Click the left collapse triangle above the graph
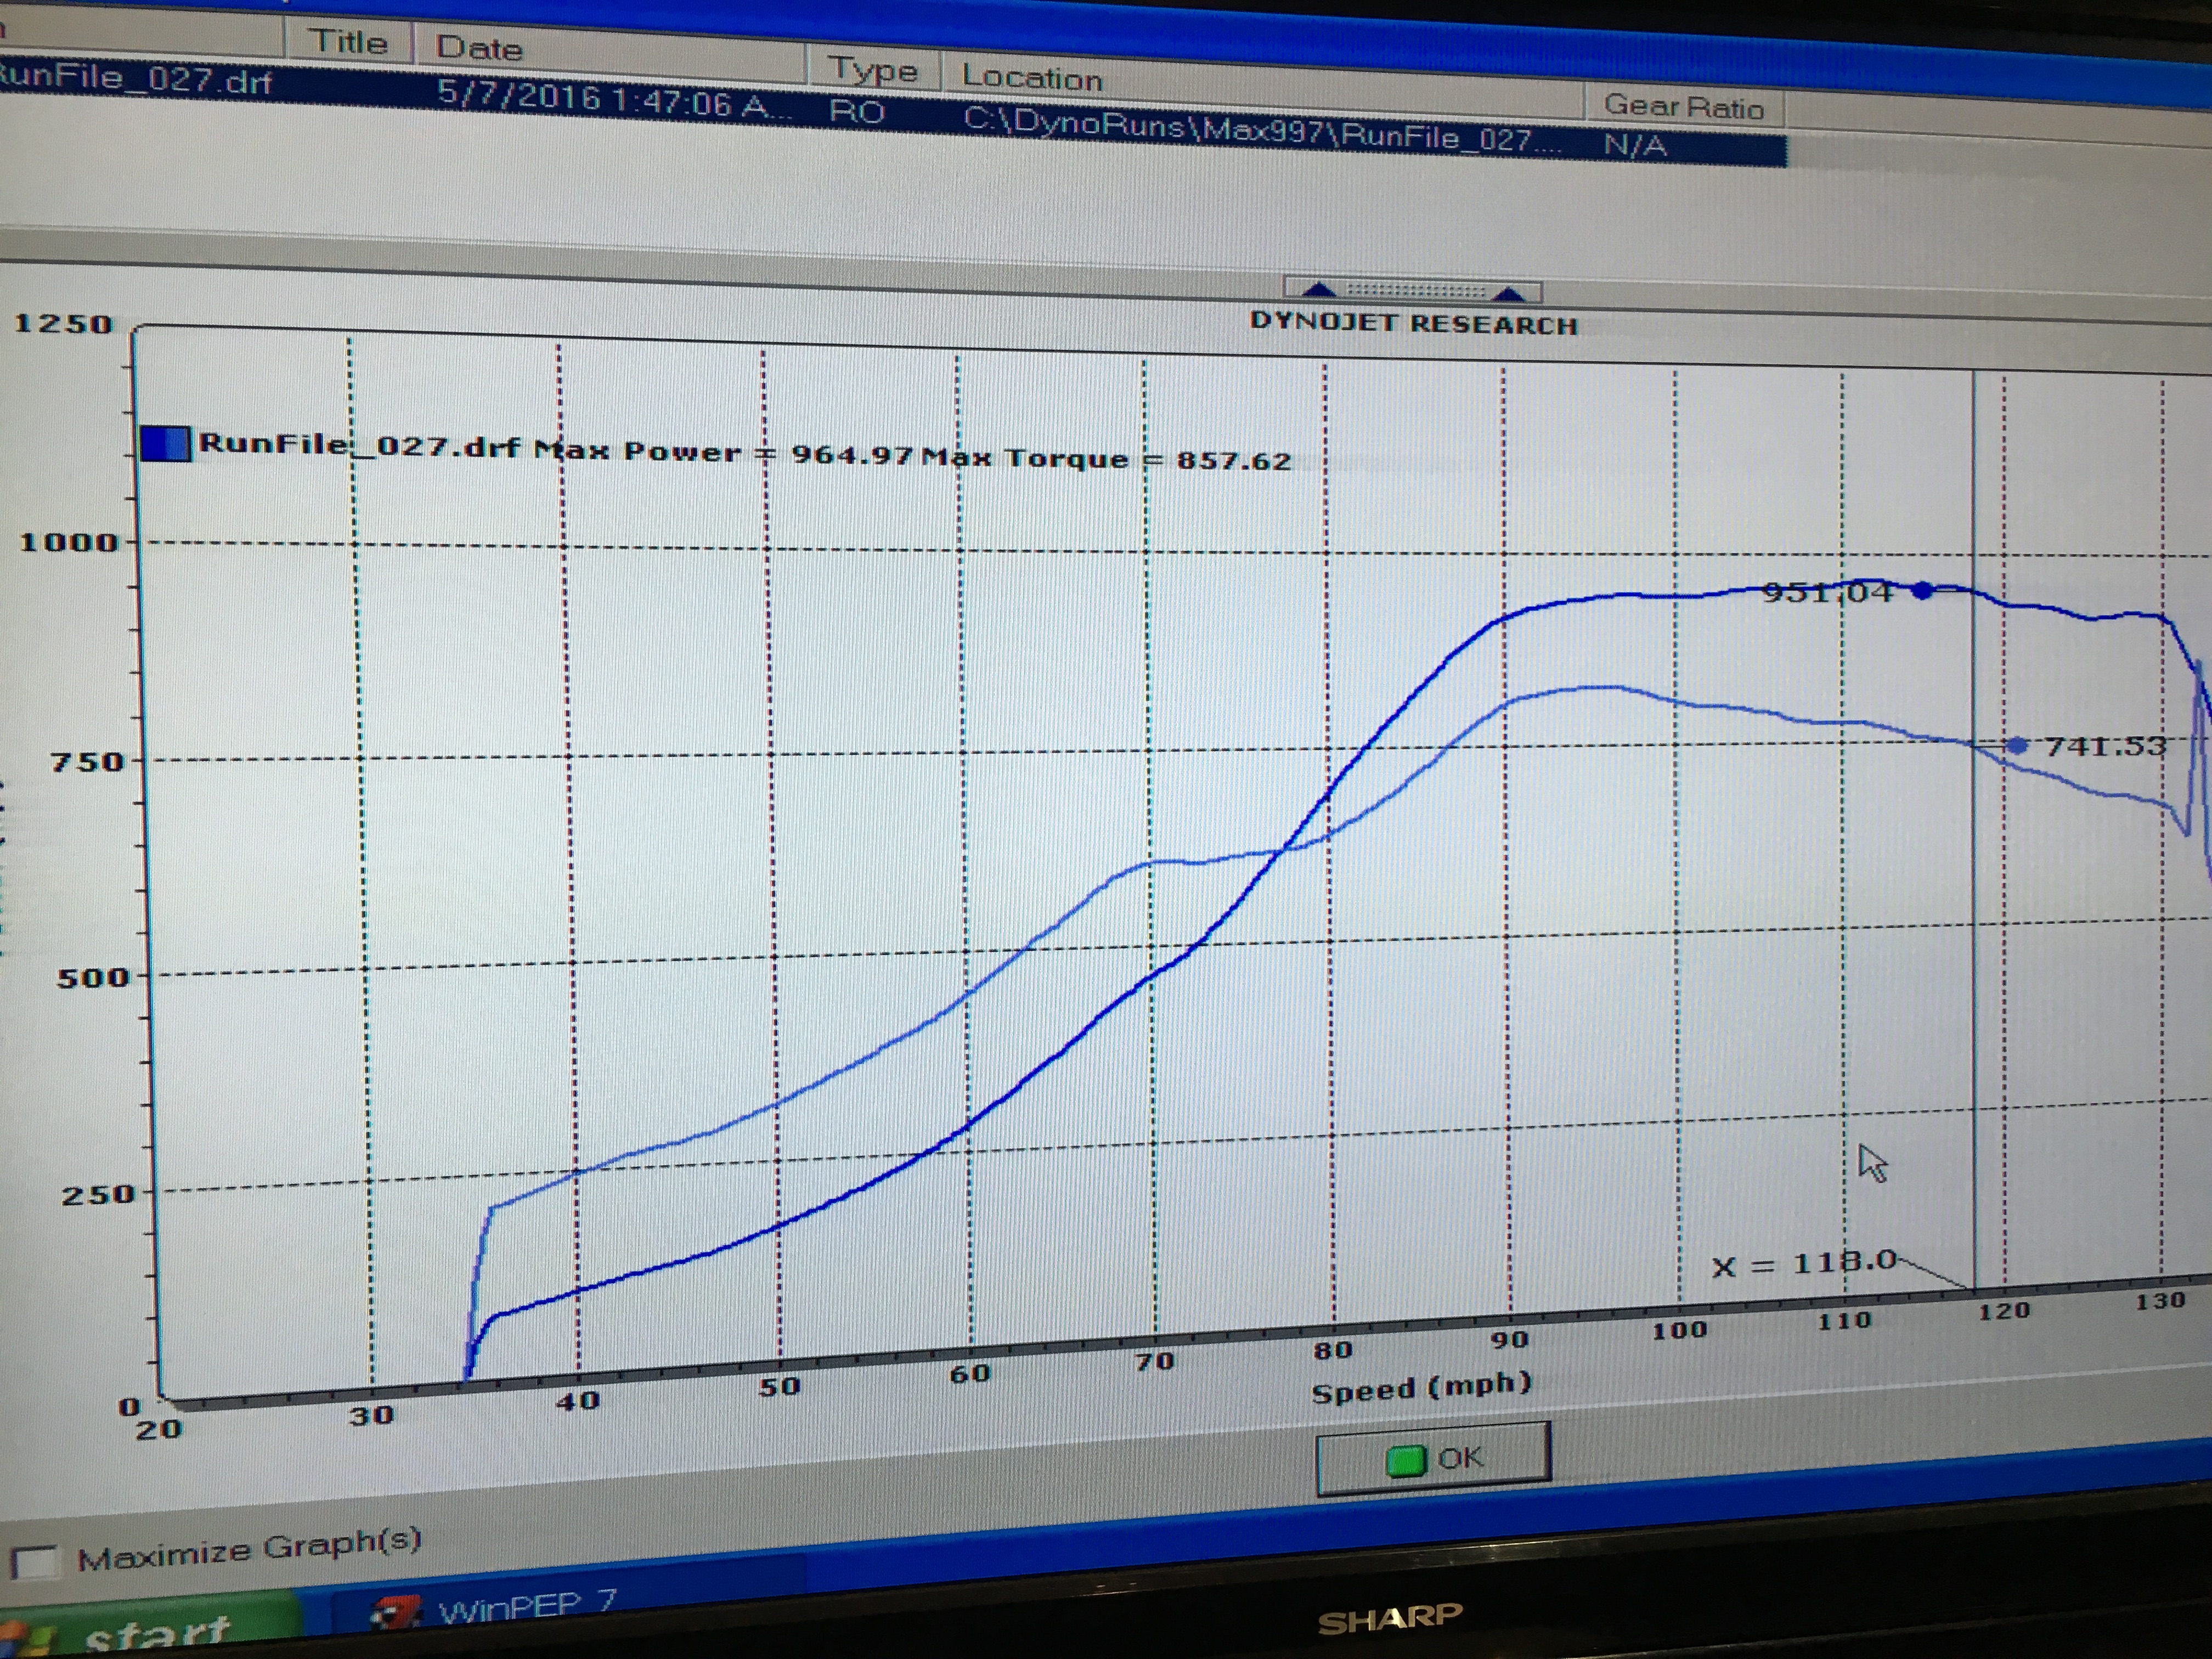The width and height of the screenshot is (2212, 1659). click(x=1320, y=290)
